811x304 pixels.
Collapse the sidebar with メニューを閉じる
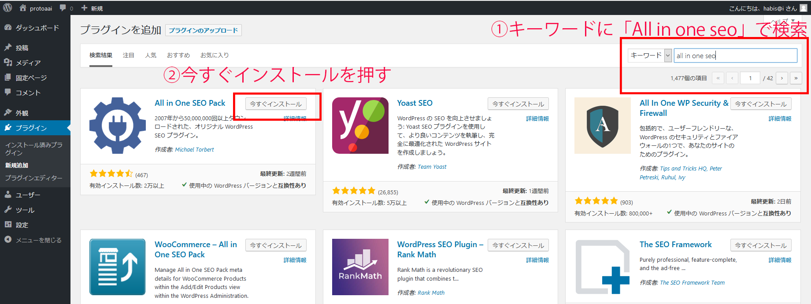pyautogui.click(x=38, y=240)
